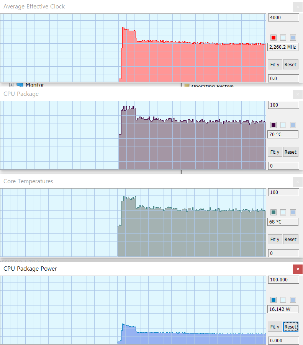The image size is (303, 345).
Task: Click the light blue grid color swatch in Average Effective Clock
Action: point(293,38)
